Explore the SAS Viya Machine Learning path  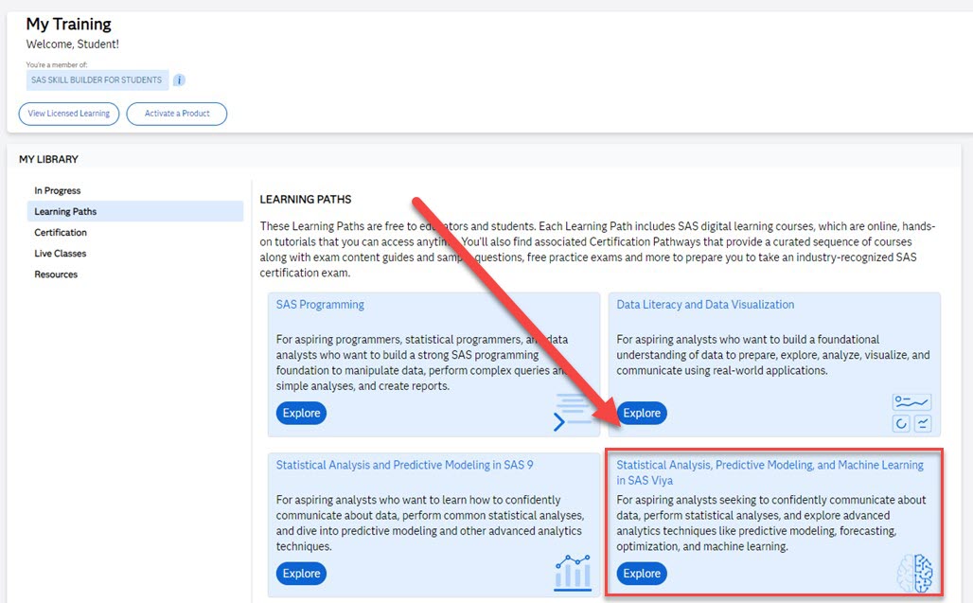[642, 573]
